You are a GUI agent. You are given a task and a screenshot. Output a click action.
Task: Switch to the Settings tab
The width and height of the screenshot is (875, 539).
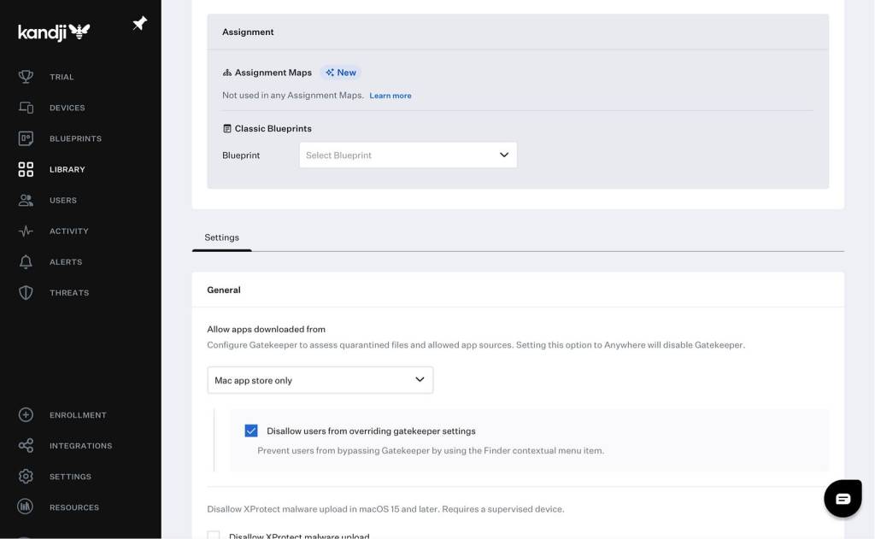click(x=221, y=237)
